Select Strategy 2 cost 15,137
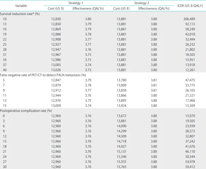The width and height of the screenshot is (206, 169). point(121,152)
